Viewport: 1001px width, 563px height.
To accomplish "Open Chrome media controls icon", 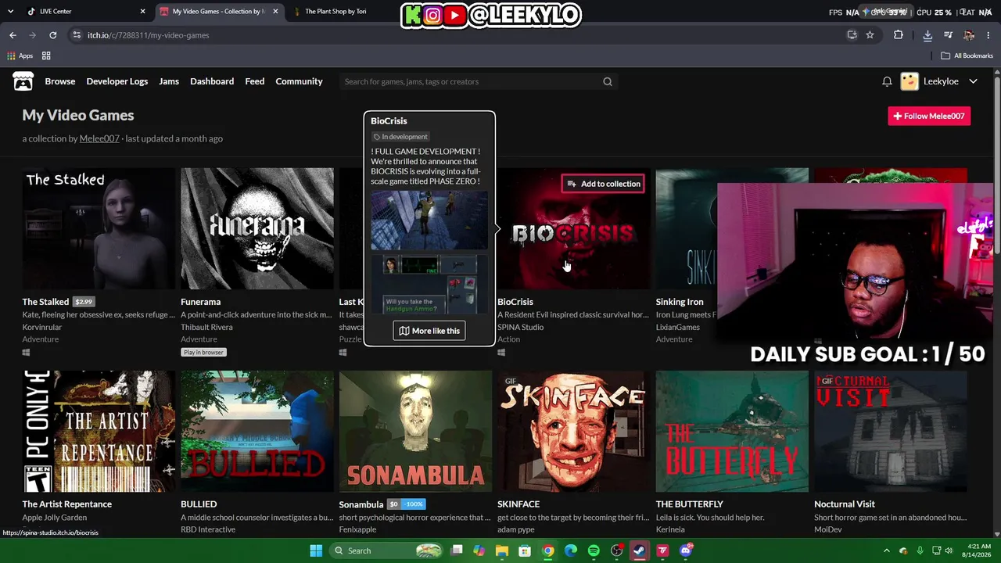I will click(x=948, y=35).
